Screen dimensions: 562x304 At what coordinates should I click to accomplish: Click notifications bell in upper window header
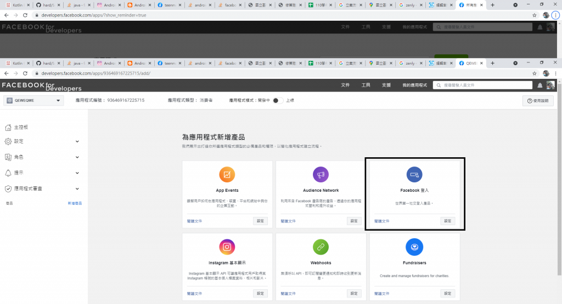point(540,27)
